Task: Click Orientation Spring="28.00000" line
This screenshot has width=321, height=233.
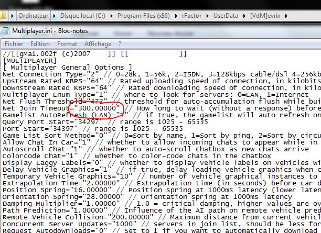Action: pyautogui.click(x=147, y=197)
